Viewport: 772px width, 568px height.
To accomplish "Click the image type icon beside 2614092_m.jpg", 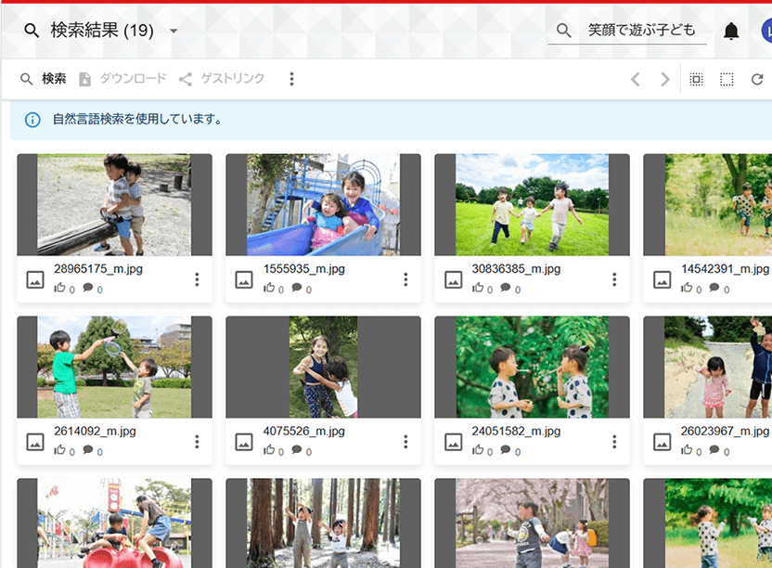I will click(x=35, y=442).
